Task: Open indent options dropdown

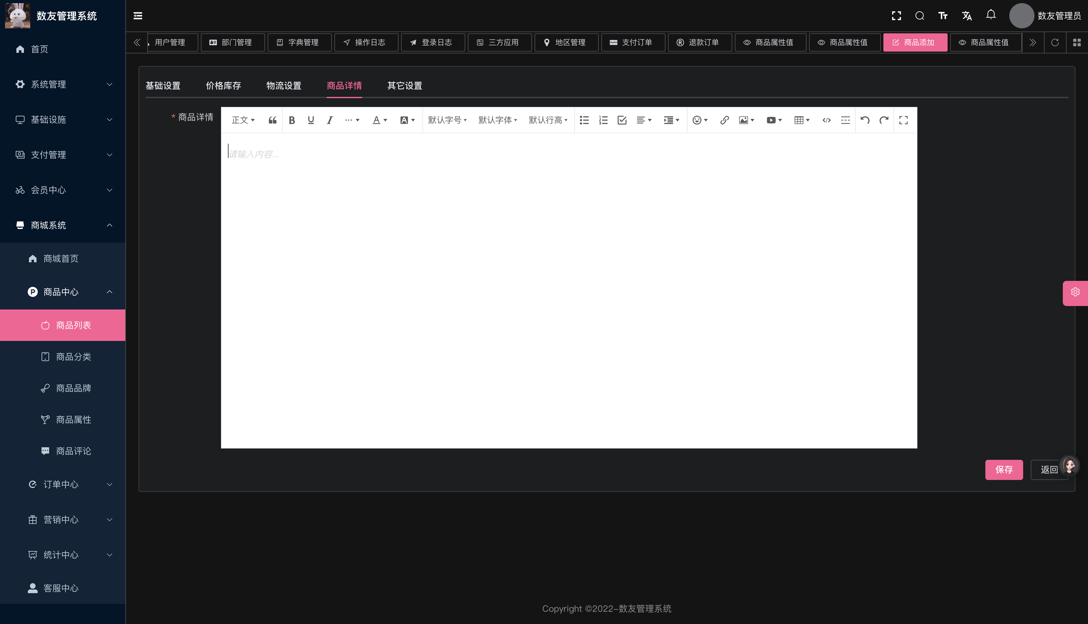Action: [x=671, y=120]
